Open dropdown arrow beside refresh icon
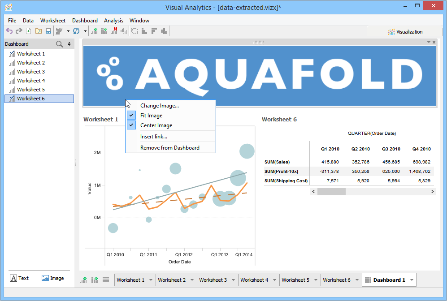The width and height of the screenshot is (447, 301). (85, 31)
